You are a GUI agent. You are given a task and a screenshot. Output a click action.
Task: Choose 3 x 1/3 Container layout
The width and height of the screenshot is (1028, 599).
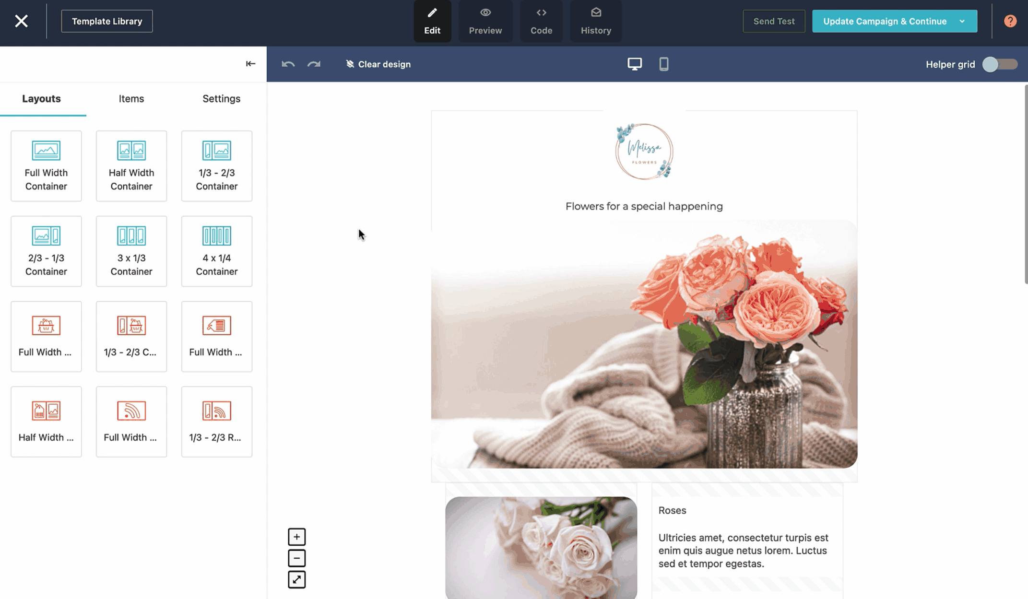[x=131, y=251]
